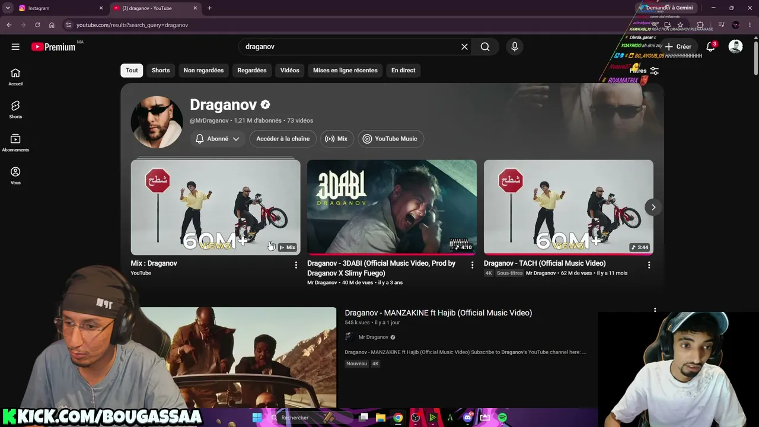
Task: View site information icon in address bar
Action: (69, 25)
